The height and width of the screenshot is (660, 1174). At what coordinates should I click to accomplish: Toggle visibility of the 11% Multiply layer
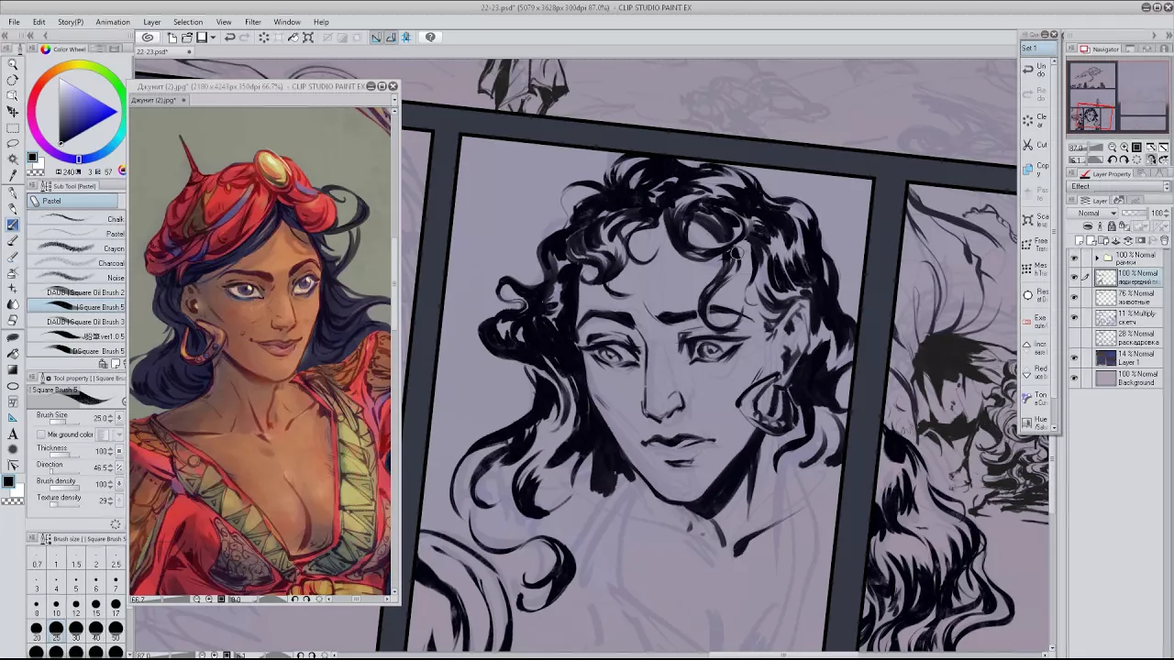[1074, 317]
